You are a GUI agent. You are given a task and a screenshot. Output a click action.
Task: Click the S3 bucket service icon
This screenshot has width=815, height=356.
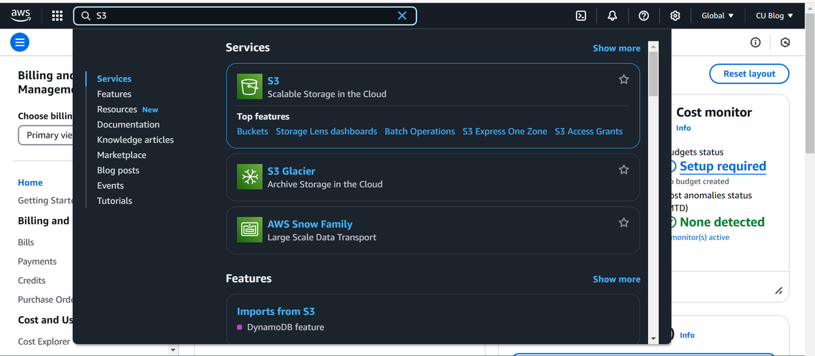249,87
